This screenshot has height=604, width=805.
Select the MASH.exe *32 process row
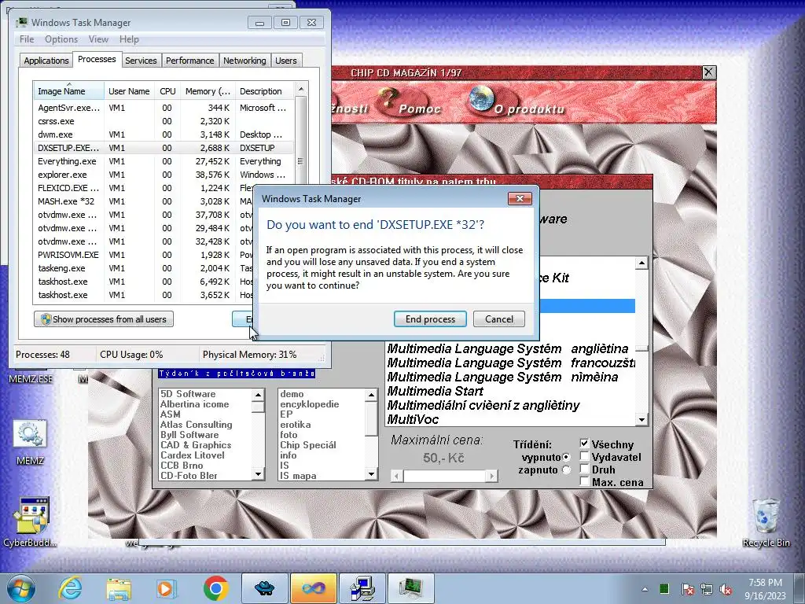tap(143, 201)
